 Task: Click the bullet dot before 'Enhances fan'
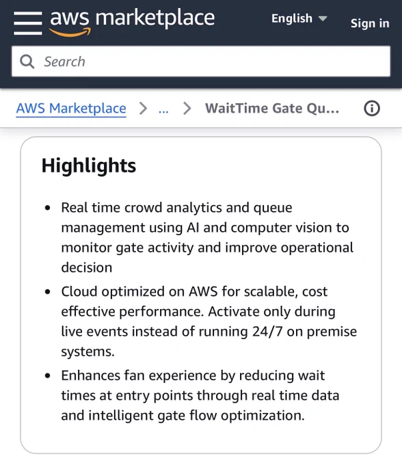point(47,375)
